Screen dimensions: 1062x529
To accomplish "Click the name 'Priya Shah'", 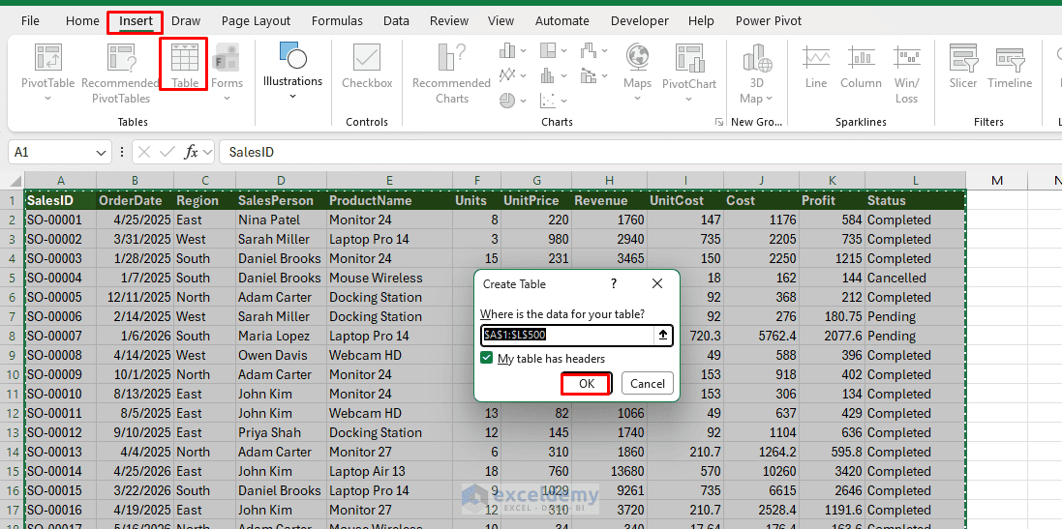I will pos(281,432).
